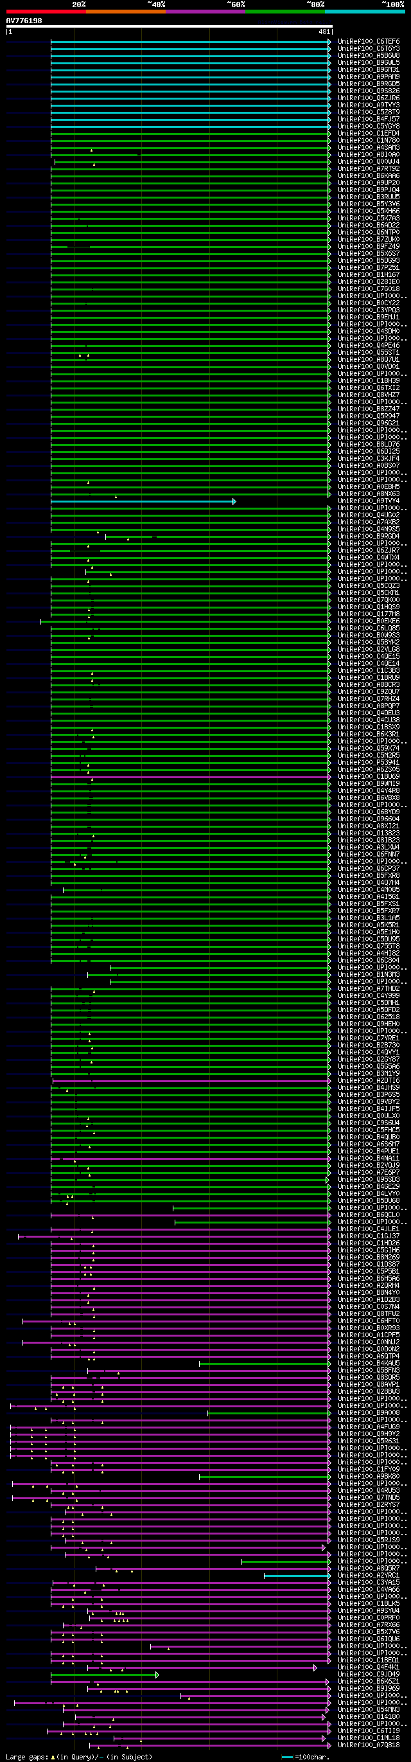Viewport: 411px width, 1762px height.
Task: Select the UniRef100_B7P251 label
Action: click(x=369, y=267)
